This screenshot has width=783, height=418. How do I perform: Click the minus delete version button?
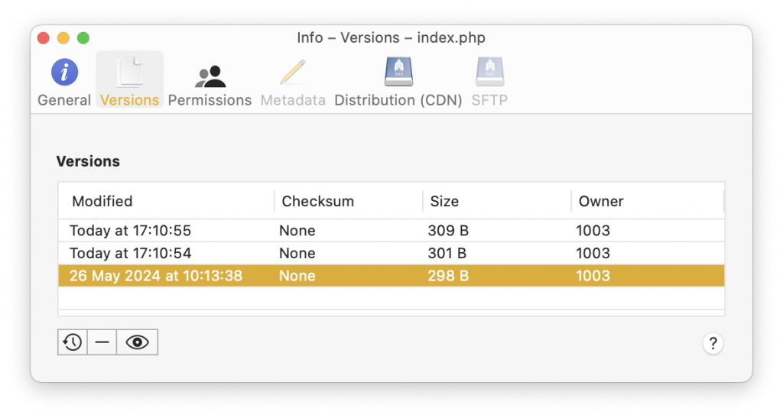pyautogui.click(x=102, y=342)
